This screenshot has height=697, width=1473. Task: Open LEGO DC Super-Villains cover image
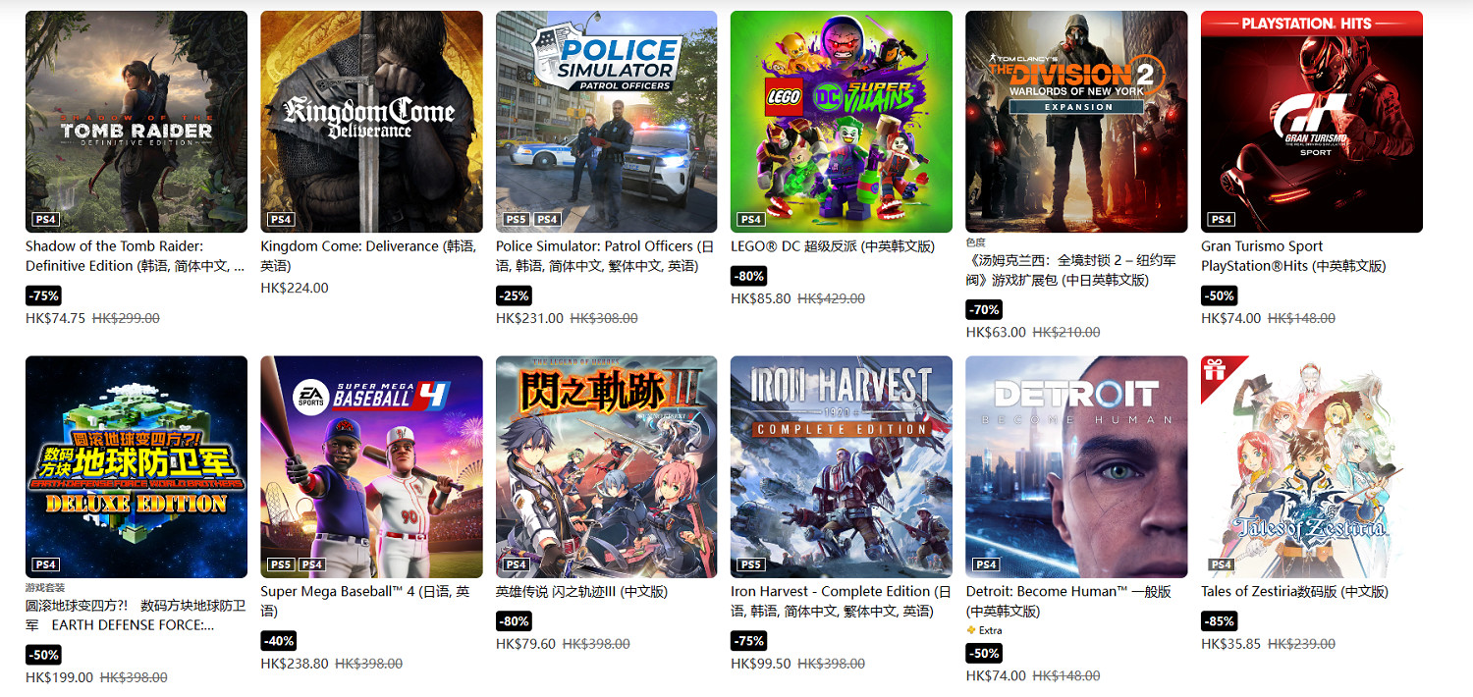tap(842, 122)
